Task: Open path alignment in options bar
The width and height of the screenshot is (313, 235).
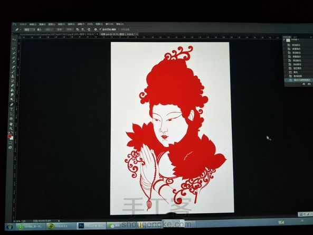Action: click(x=83, y=30)
